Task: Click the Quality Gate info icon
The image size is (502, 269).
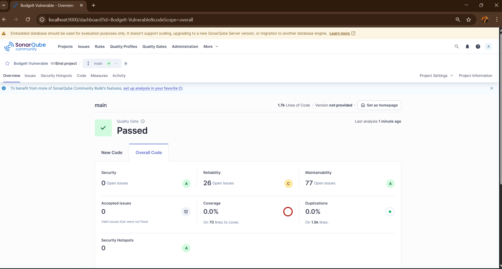Action: point(143,121)
